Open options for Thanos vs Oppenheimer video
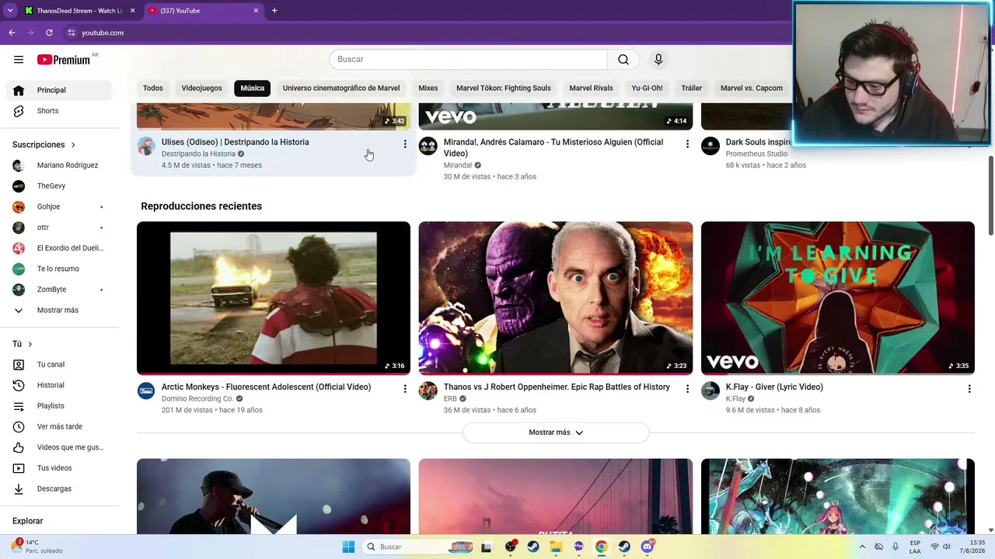 (687, 389)
